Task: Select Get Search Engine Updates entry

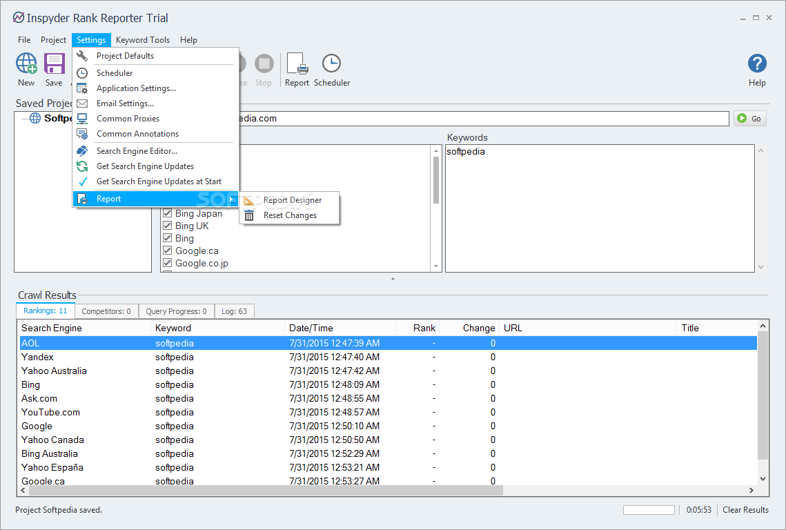Action: 155,166
